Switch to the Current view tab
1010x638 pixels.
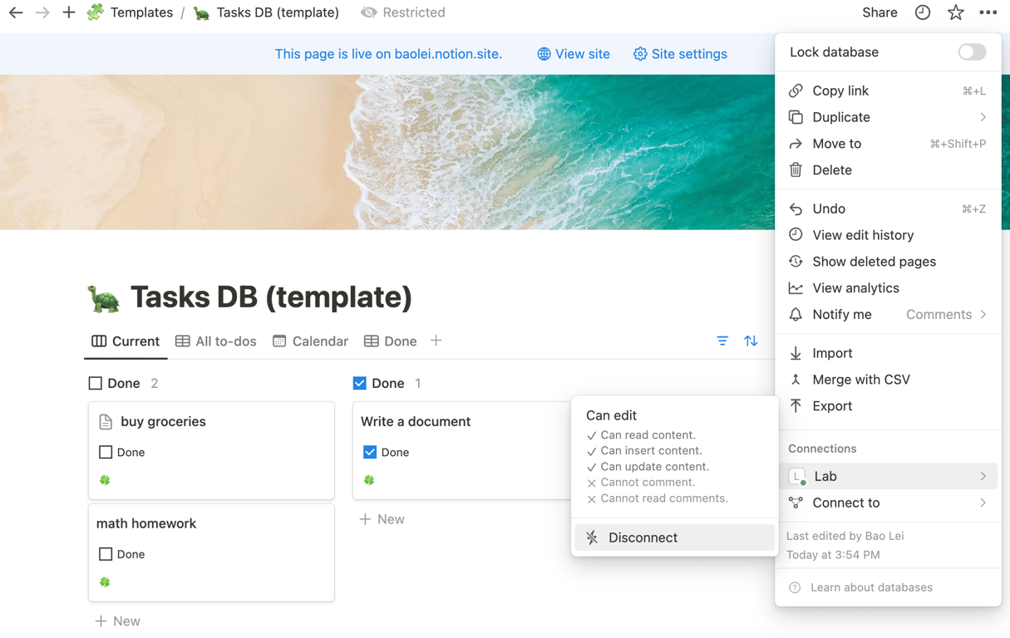click(126, 341)
